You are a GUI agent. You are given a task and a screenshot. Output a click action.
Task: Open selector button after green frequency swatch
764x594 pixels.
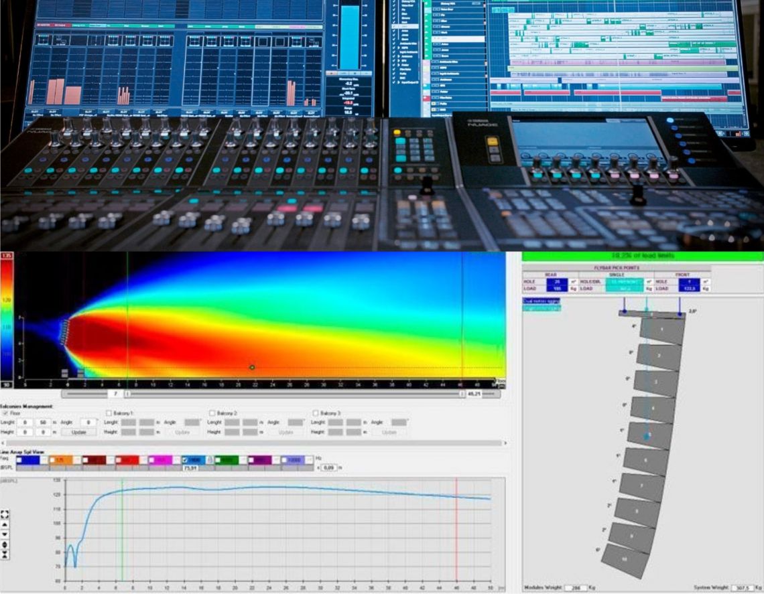[x=243, y=460]
